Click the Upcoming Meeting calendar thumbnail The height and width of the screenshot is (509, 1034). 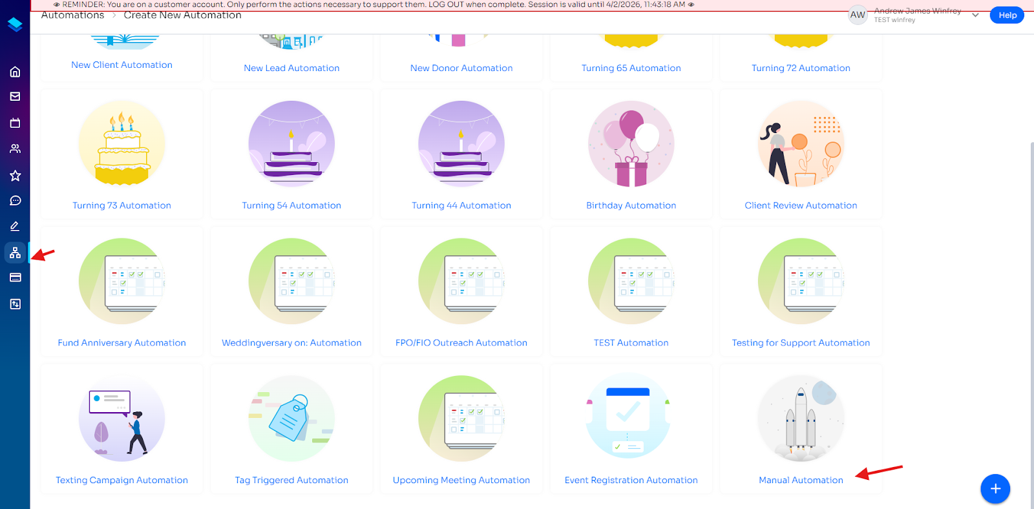(461, 419)
